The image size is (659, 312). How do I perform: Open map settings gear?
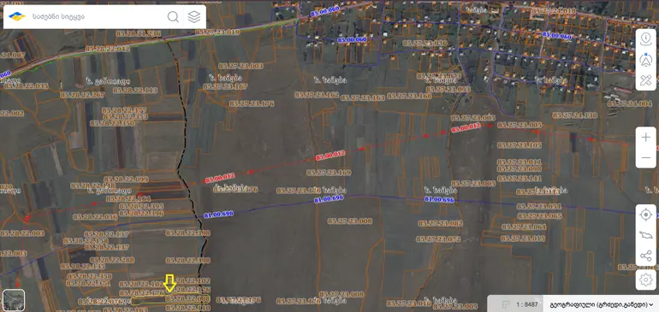645,279
